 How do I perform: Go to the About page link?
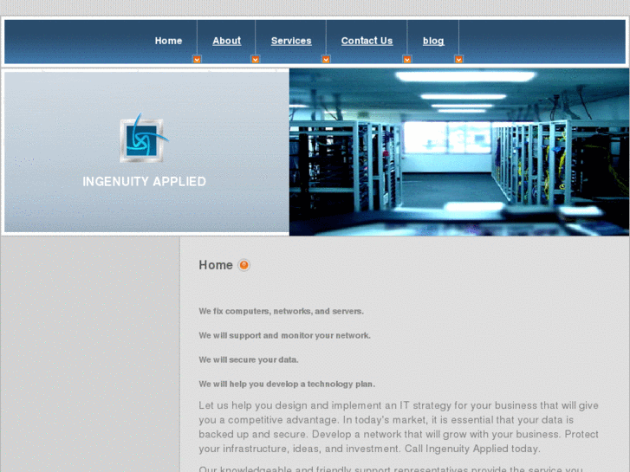pos(226,41)
